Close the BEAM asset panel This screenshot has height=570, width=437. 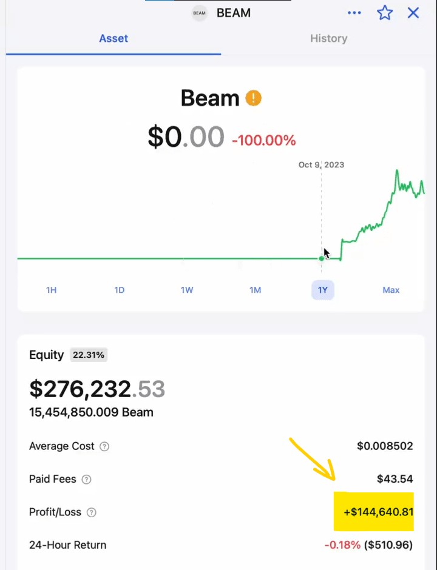pyautogui.click(x=413, y=13)
